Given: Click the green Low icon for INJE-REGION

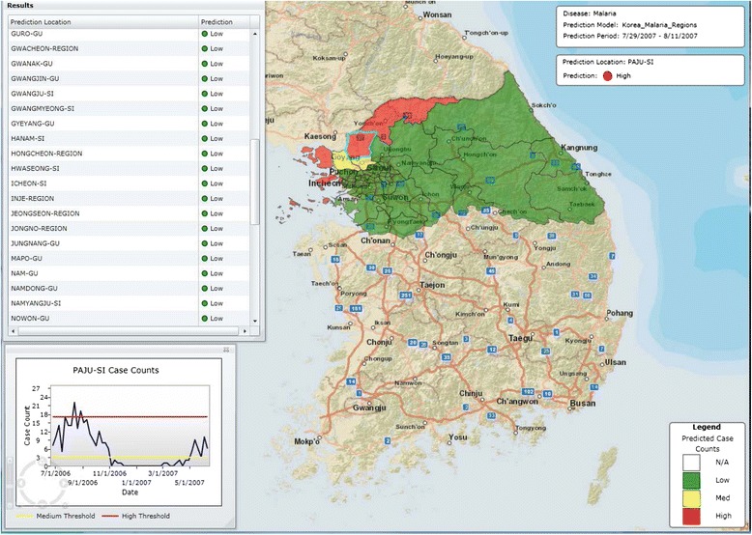Looking at the screenshot, I should tap(205, 198).
